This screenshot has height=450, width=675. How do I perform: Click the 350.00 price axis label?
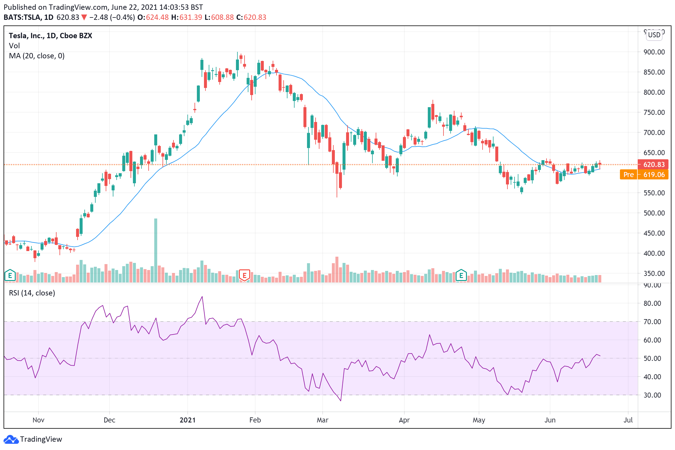[654, 274]
